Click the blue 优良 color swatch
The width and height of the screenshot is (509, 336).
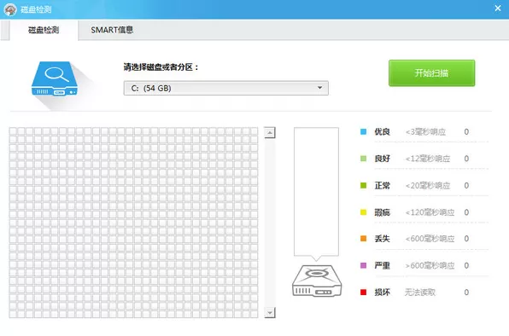[x=363, y=131]
